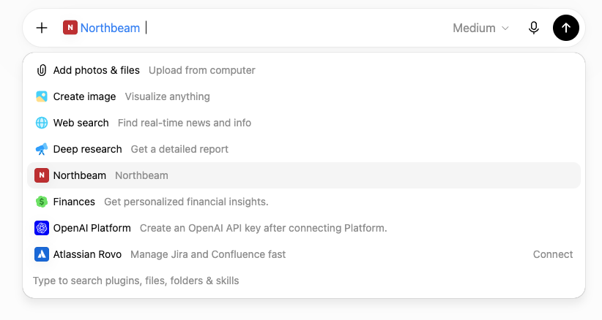The height and width of the screenshot is (320, 602).
Task: Activate the microphone dictation icon
Action: coord(533,28)
